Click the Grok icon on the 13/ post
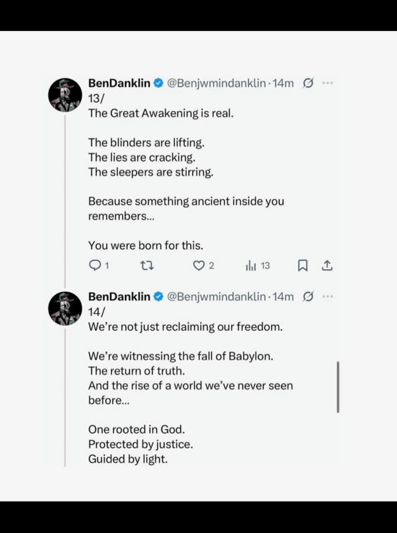 [x=308, y=83]
